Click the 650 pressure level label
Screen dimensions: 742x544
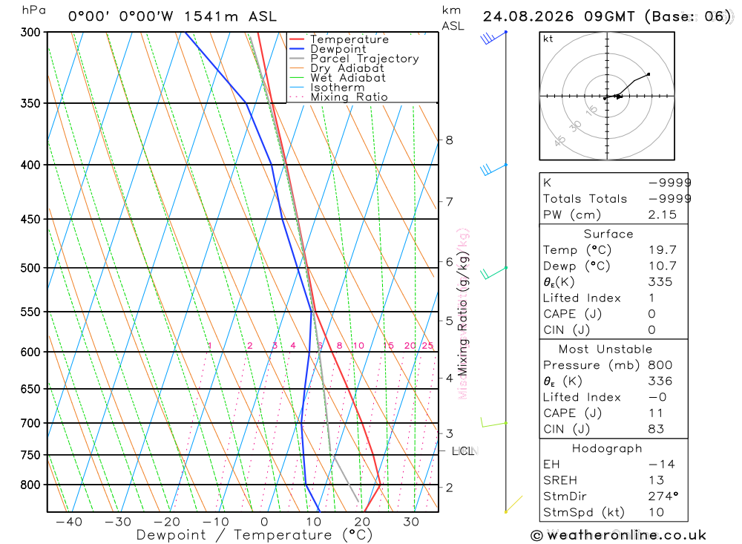pyautogui.click(x=30, y=389)
